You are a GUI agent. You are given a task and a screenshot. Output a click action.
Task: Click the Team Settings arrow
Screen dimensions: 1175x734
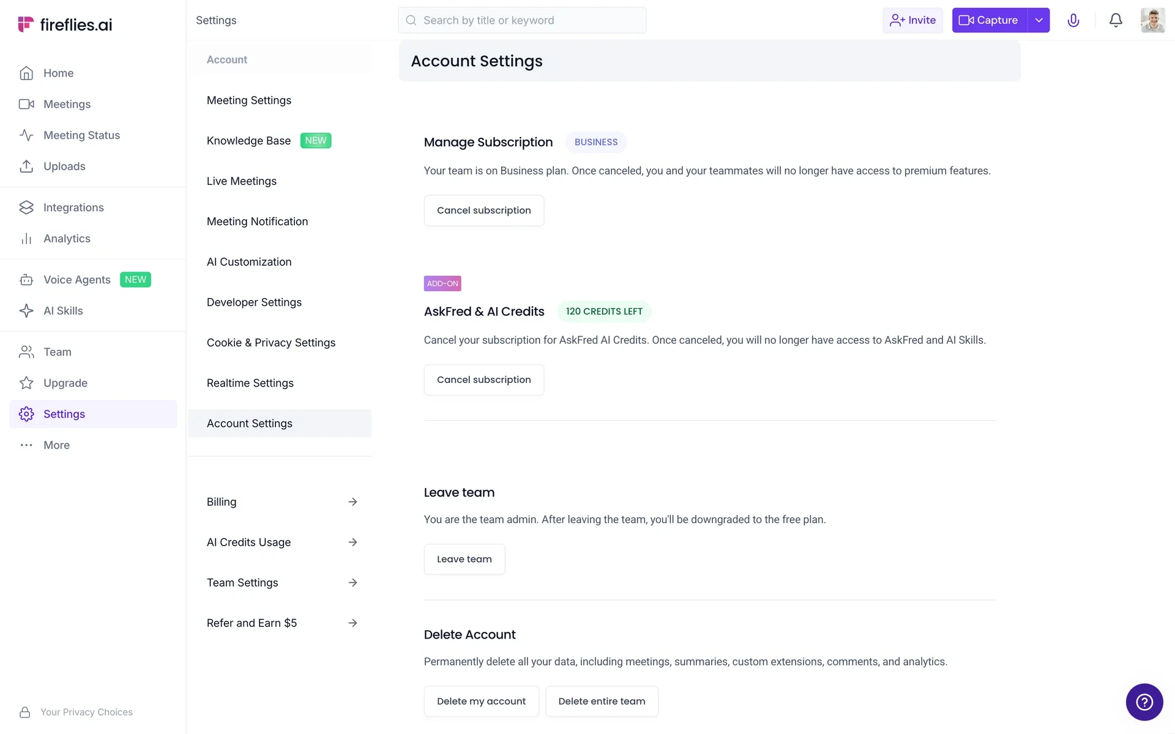(352, 582)
